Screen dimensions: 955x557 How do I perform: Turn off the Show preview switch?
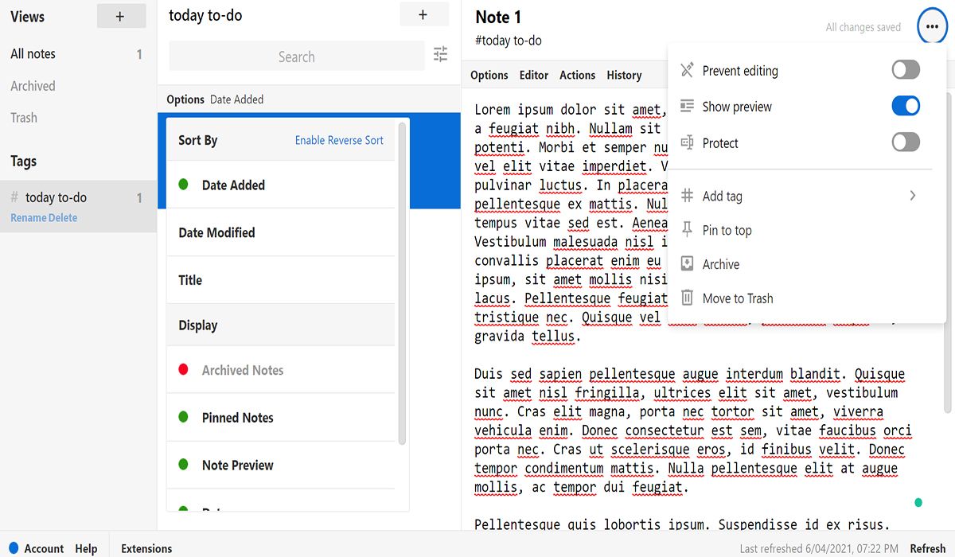pyautogui.click(x=905, y=106)
